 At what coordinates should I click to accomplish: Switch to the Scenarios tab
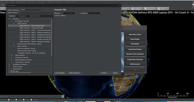[x=12, y=16]
